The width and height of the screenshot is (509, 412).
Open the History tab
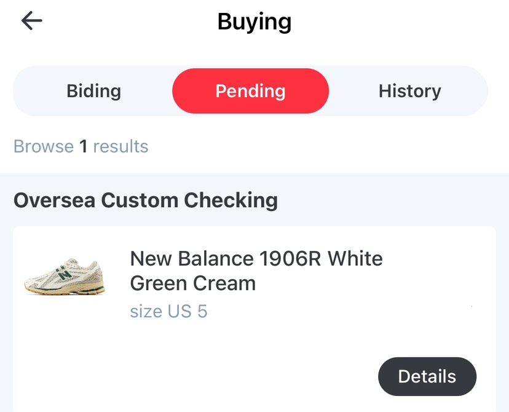click(x=409, y=91)
